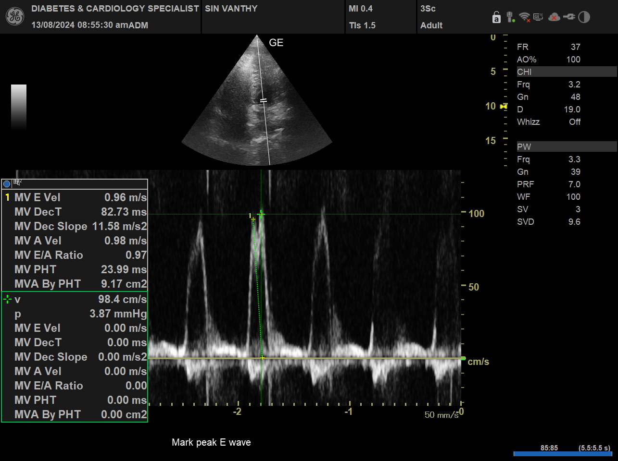This screenshot has height=461, width=618.
Task: Select the MV E/A Ratio 0.97 result
Action: coord(75,255)
